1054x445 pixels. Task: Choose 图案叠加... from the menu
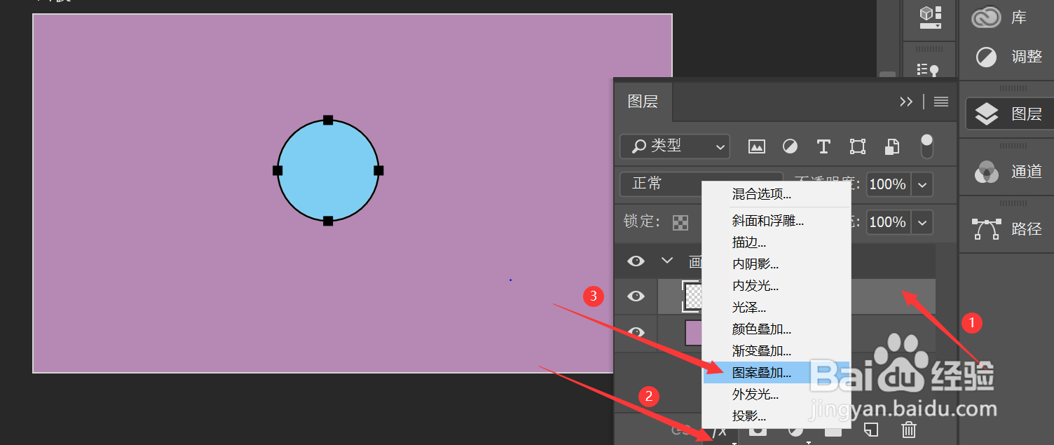point(762,373)
